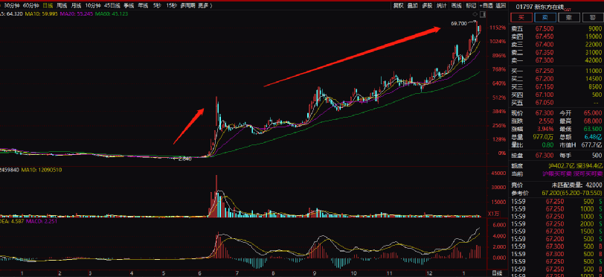604x277 pixels.
Task: Click the red 买 buy button
Action: pyautogui.click(x=521, y=17)
